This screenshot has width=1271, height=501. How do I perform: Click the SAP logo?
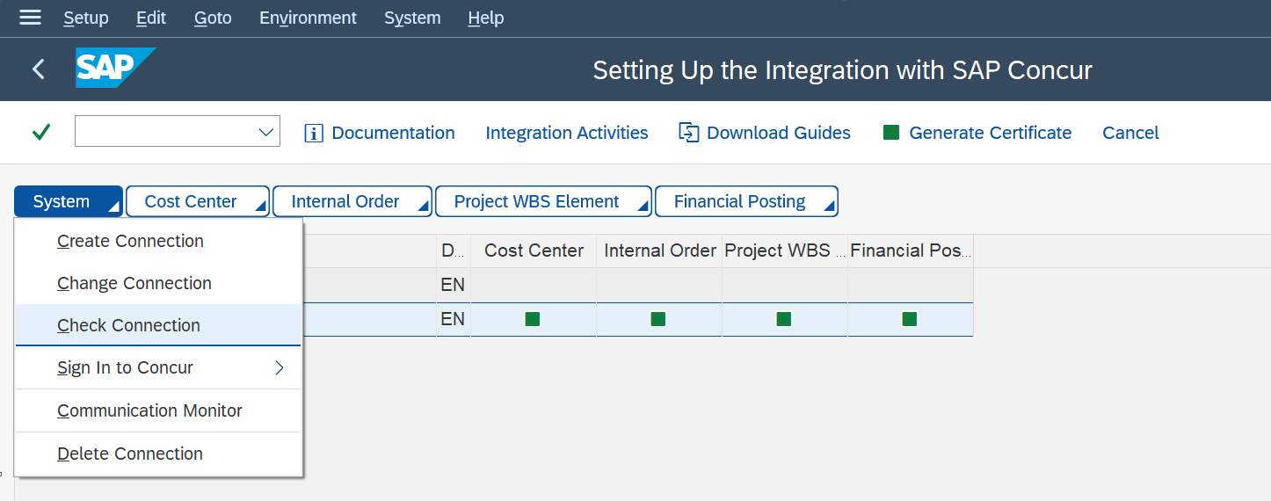click(114, 69)
